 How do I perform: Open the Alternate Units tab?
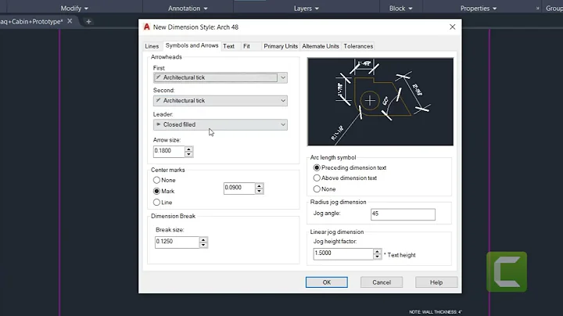coord(321,46)
